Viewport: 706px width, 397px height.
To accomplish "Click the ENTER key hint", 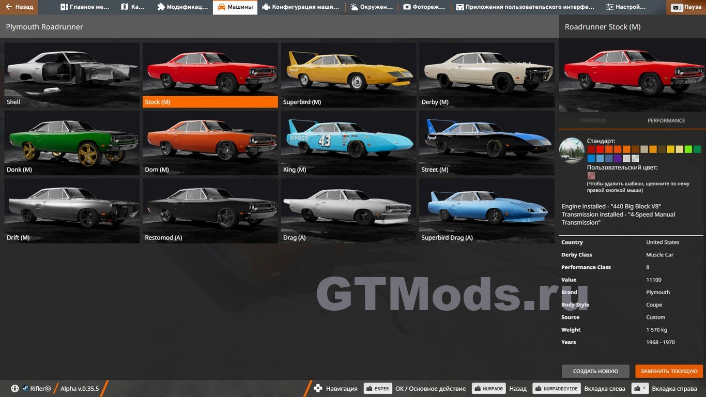I will click(378, 389).
